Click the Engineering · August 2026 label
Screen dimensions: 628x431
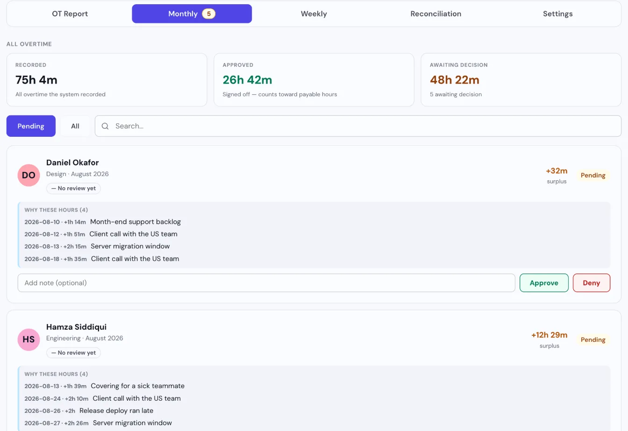pyautogui.click(x=85, y=338)
